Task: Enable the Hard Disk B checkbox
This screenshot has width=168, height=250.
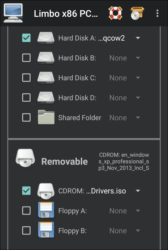Action: tap(26, 58)
